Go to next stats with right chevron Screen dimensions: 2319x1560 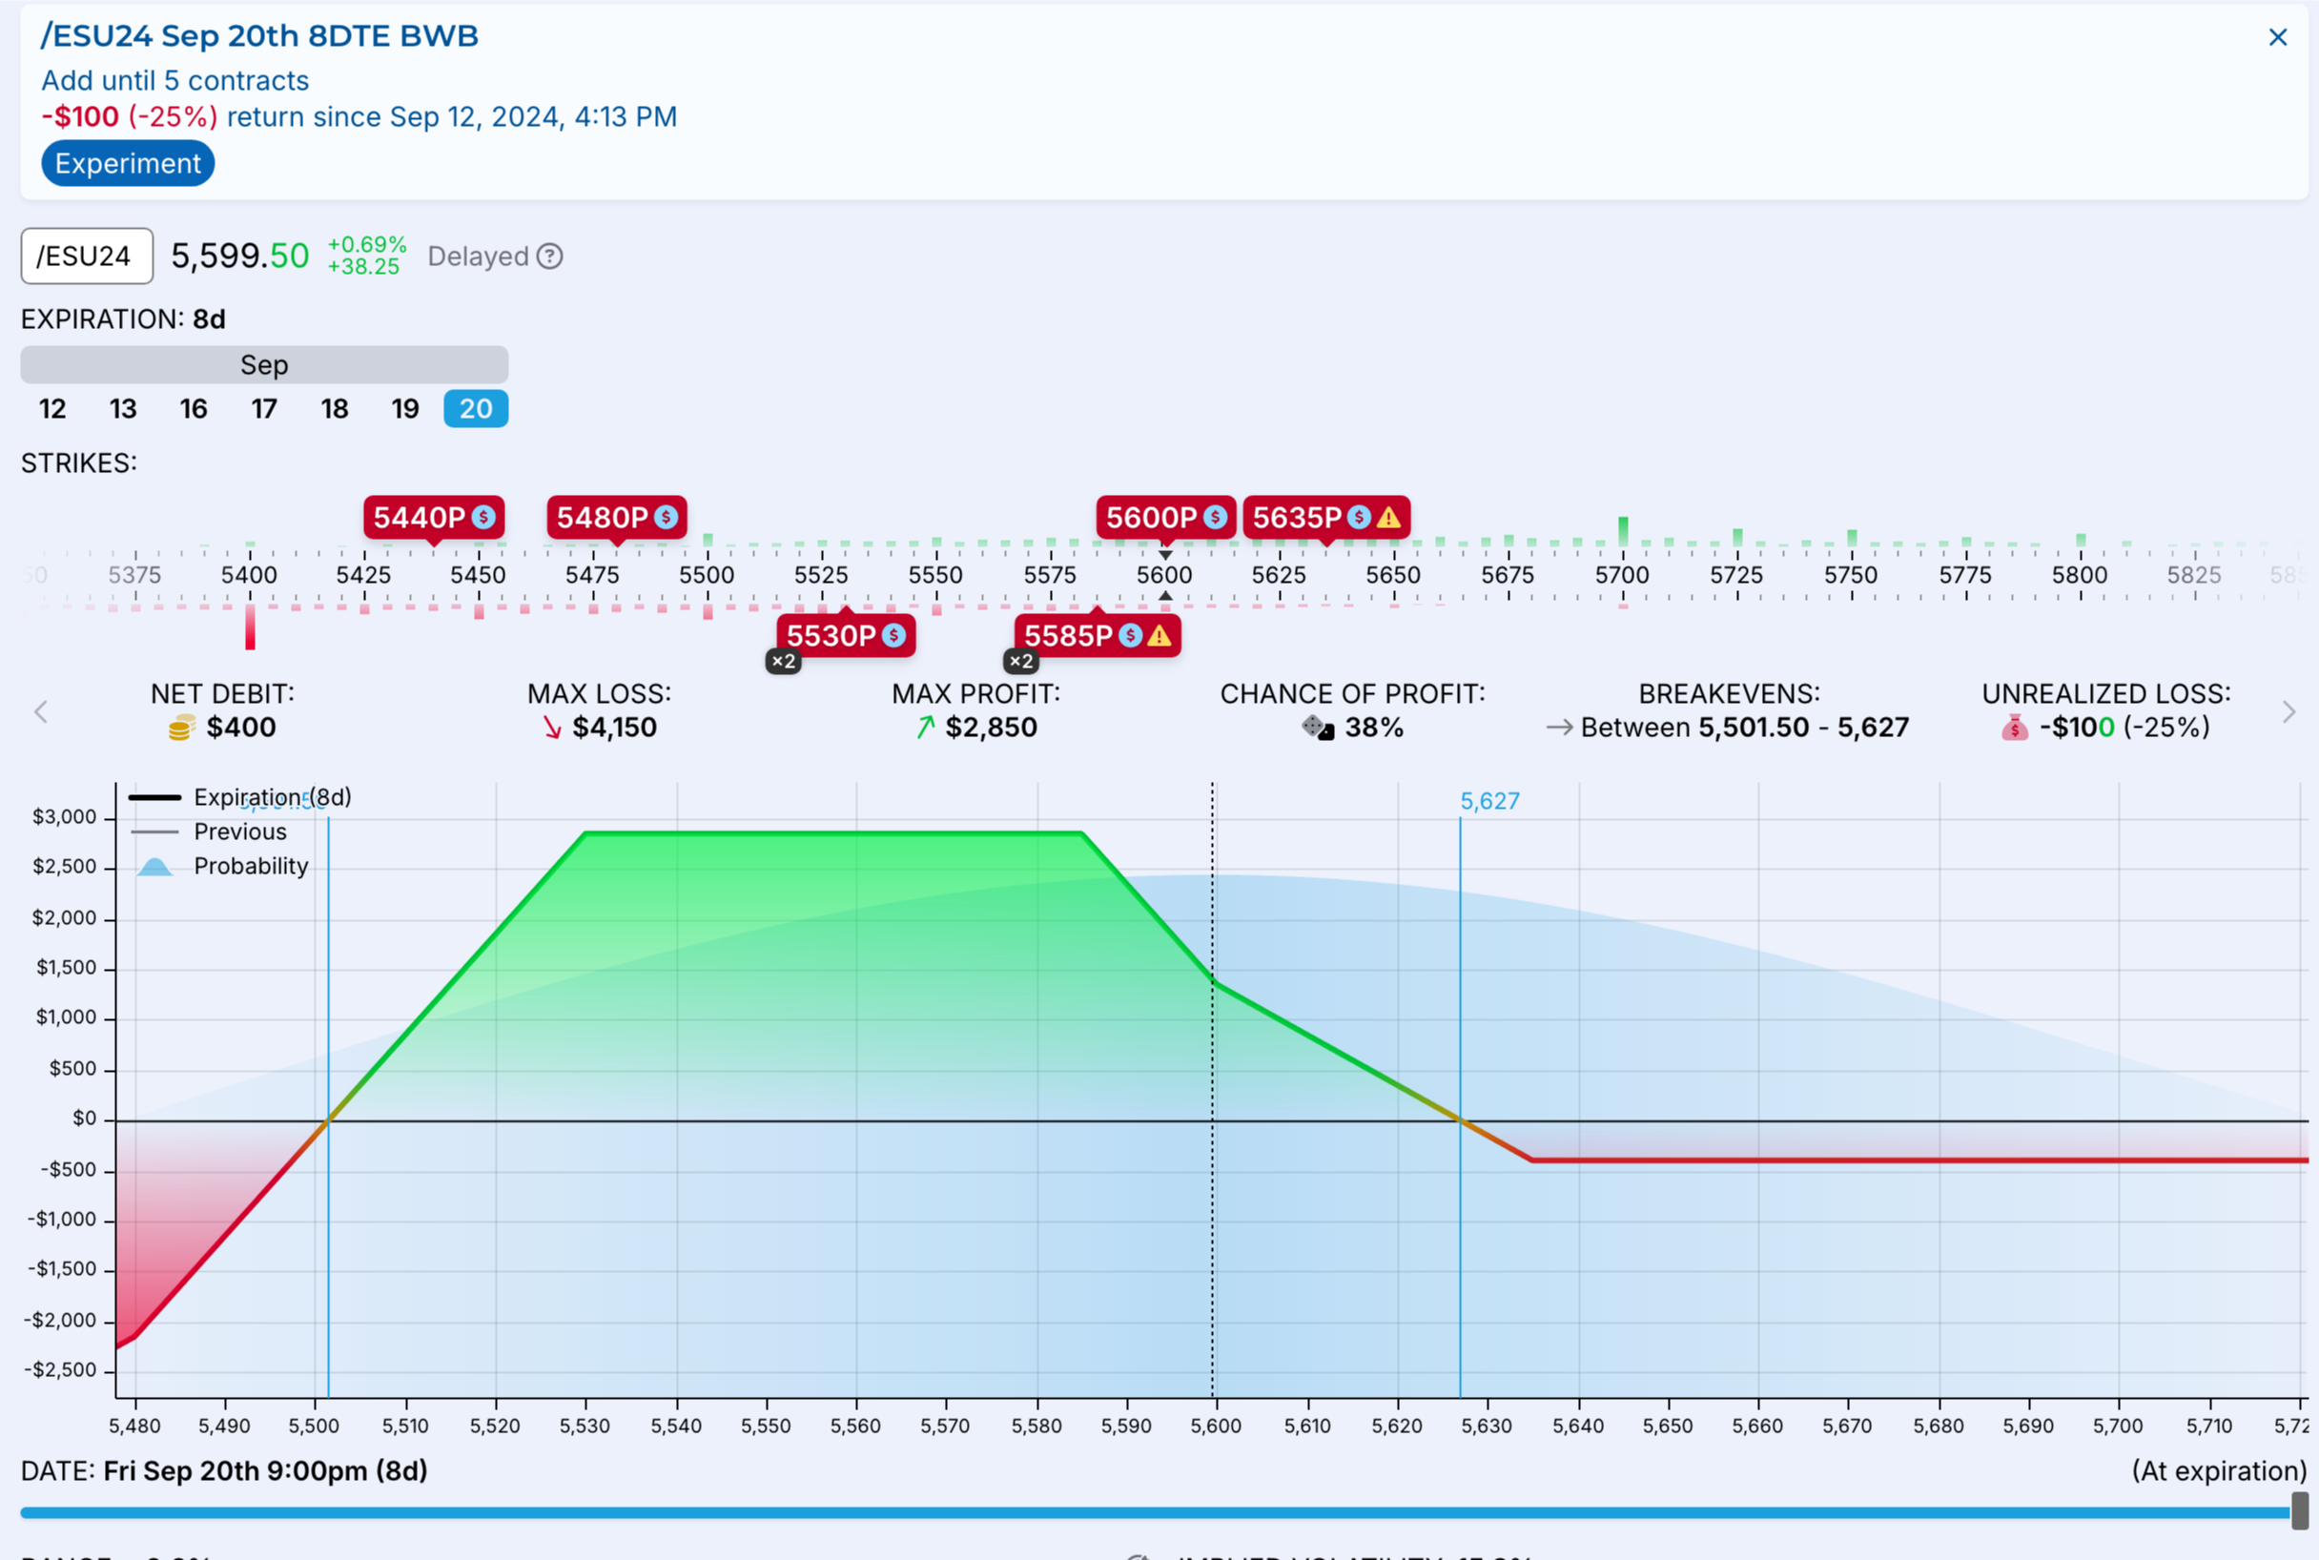tap(2289, 711)
